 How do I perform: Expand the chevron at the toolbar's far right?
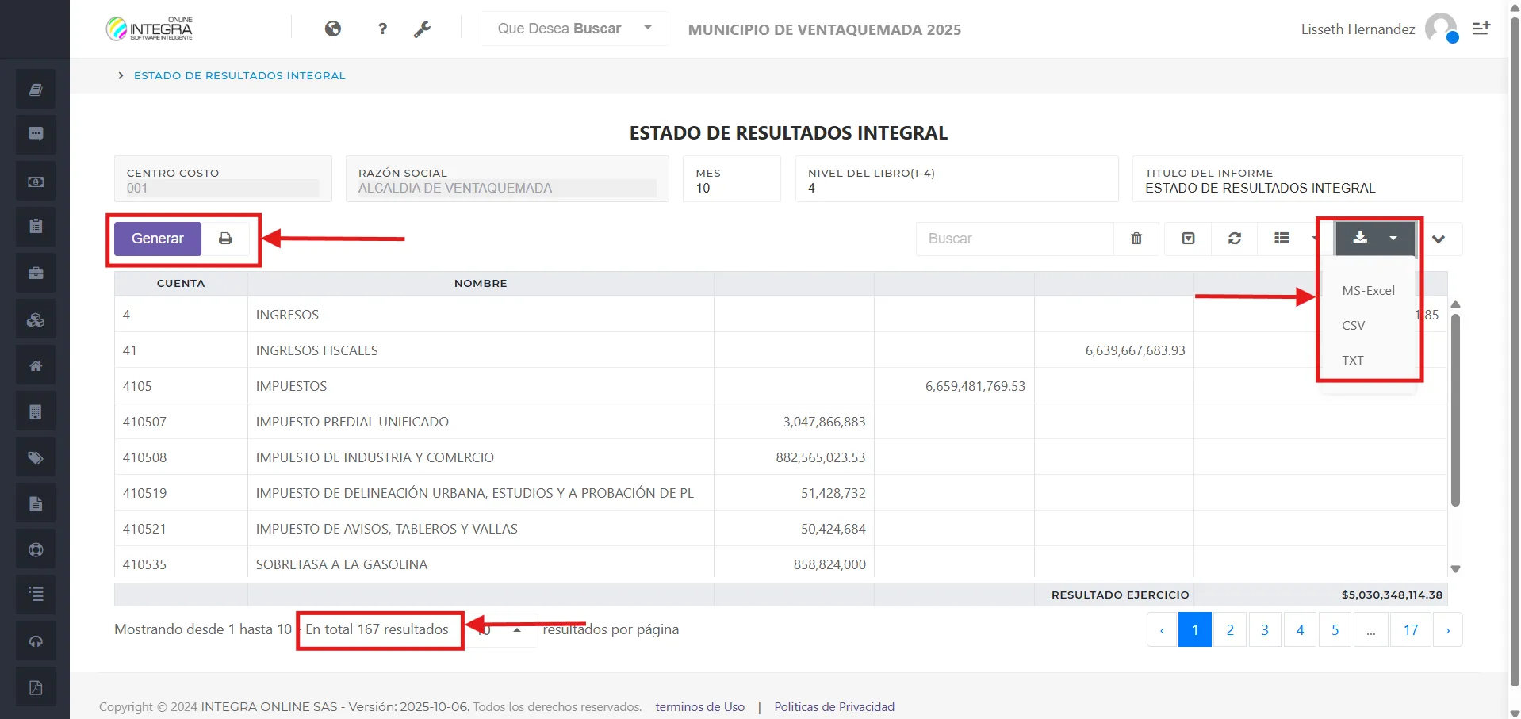pos(1440,238)
